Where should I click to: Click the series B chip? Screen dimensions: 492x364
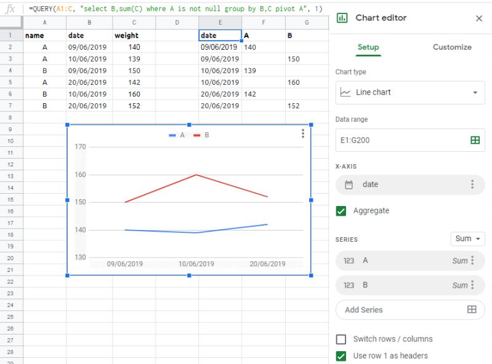click(410, 285)
